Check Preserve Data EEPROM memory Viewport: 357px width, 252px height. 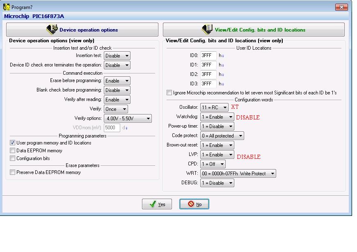coord(13,172)
